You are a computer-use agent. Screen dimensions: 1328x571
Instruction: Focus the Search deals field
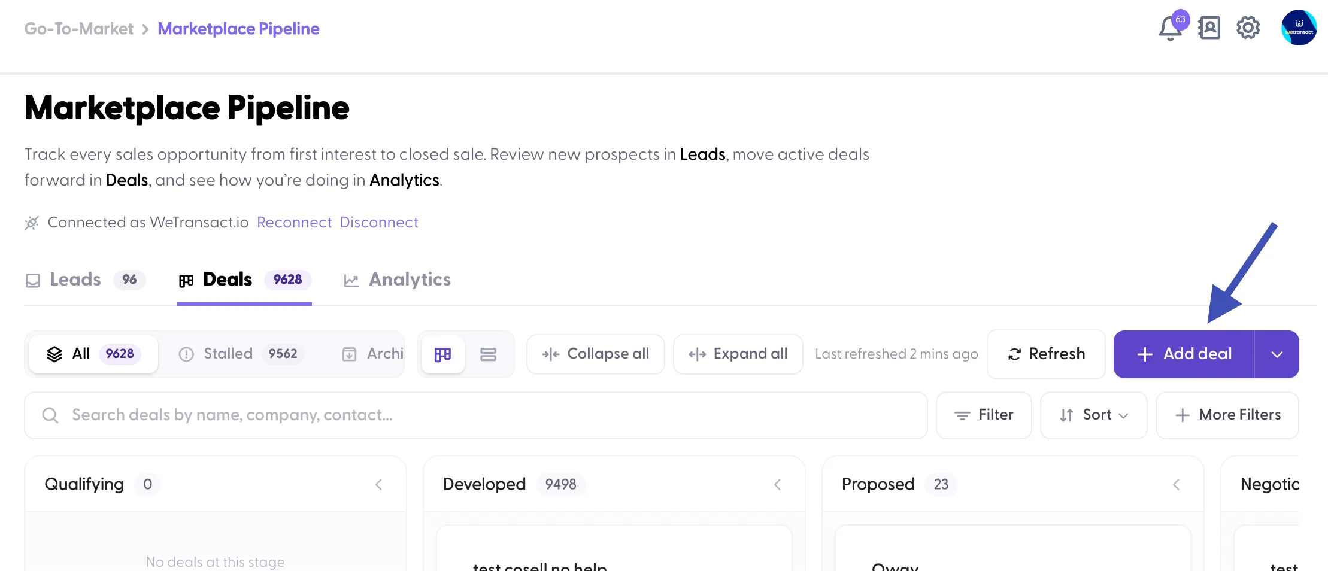476,415
